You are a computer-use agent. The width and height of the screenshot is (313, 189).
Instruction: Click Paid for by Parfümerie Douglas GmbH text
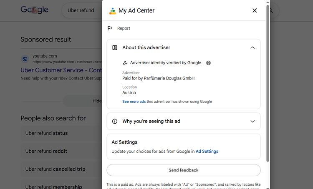point(159,78)
